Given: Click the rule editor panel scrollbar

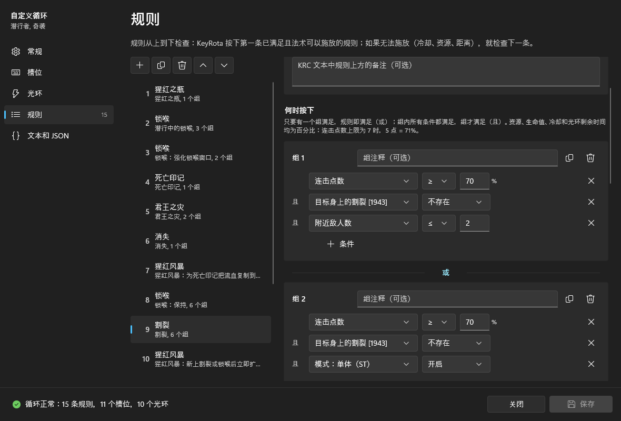Looking at the screenshot, I should [x=610, y=135].
